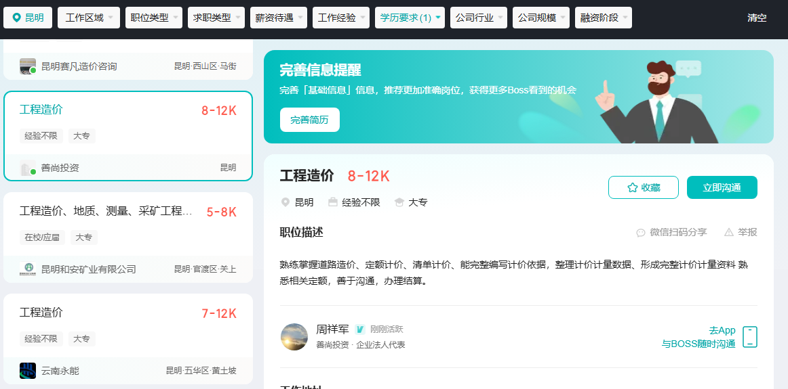Click the 举报 warning triangle icon

click(729, 233)
